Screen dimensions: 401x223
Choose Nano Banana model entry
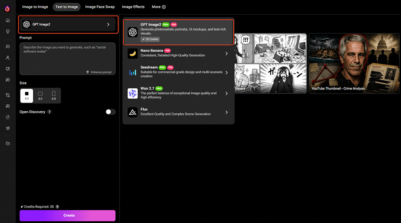click(x=178, y=54)
